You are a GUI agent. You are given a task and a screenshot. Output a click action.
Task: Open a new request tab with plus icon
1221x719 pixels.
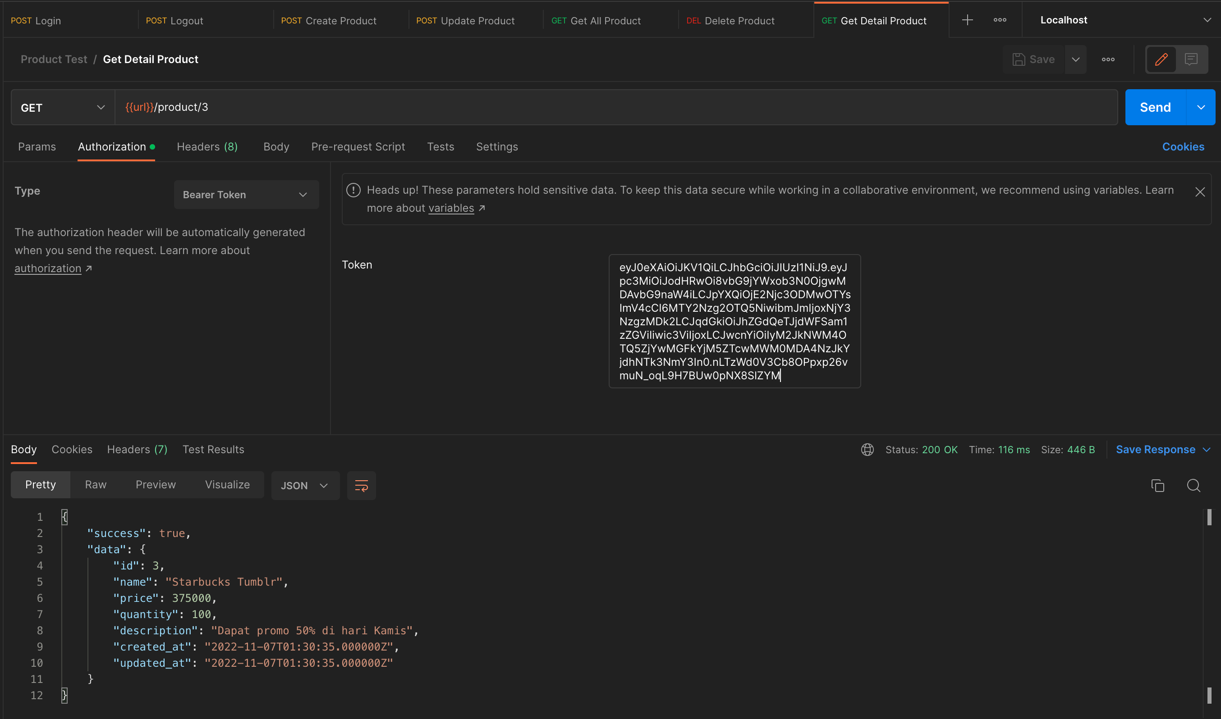point(967,20)
